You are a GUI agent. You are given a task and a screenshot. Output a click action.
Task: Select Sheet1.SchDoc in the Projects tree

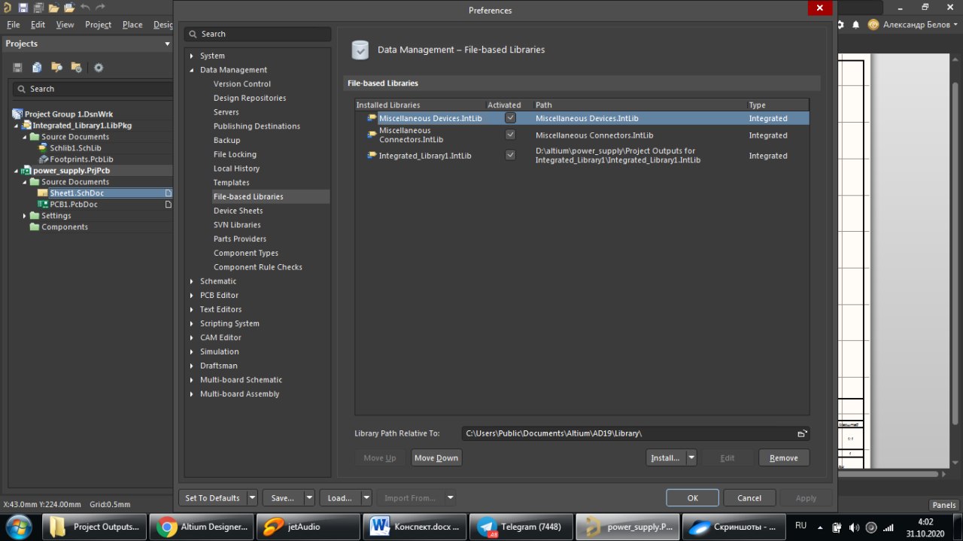click(75, 193)
